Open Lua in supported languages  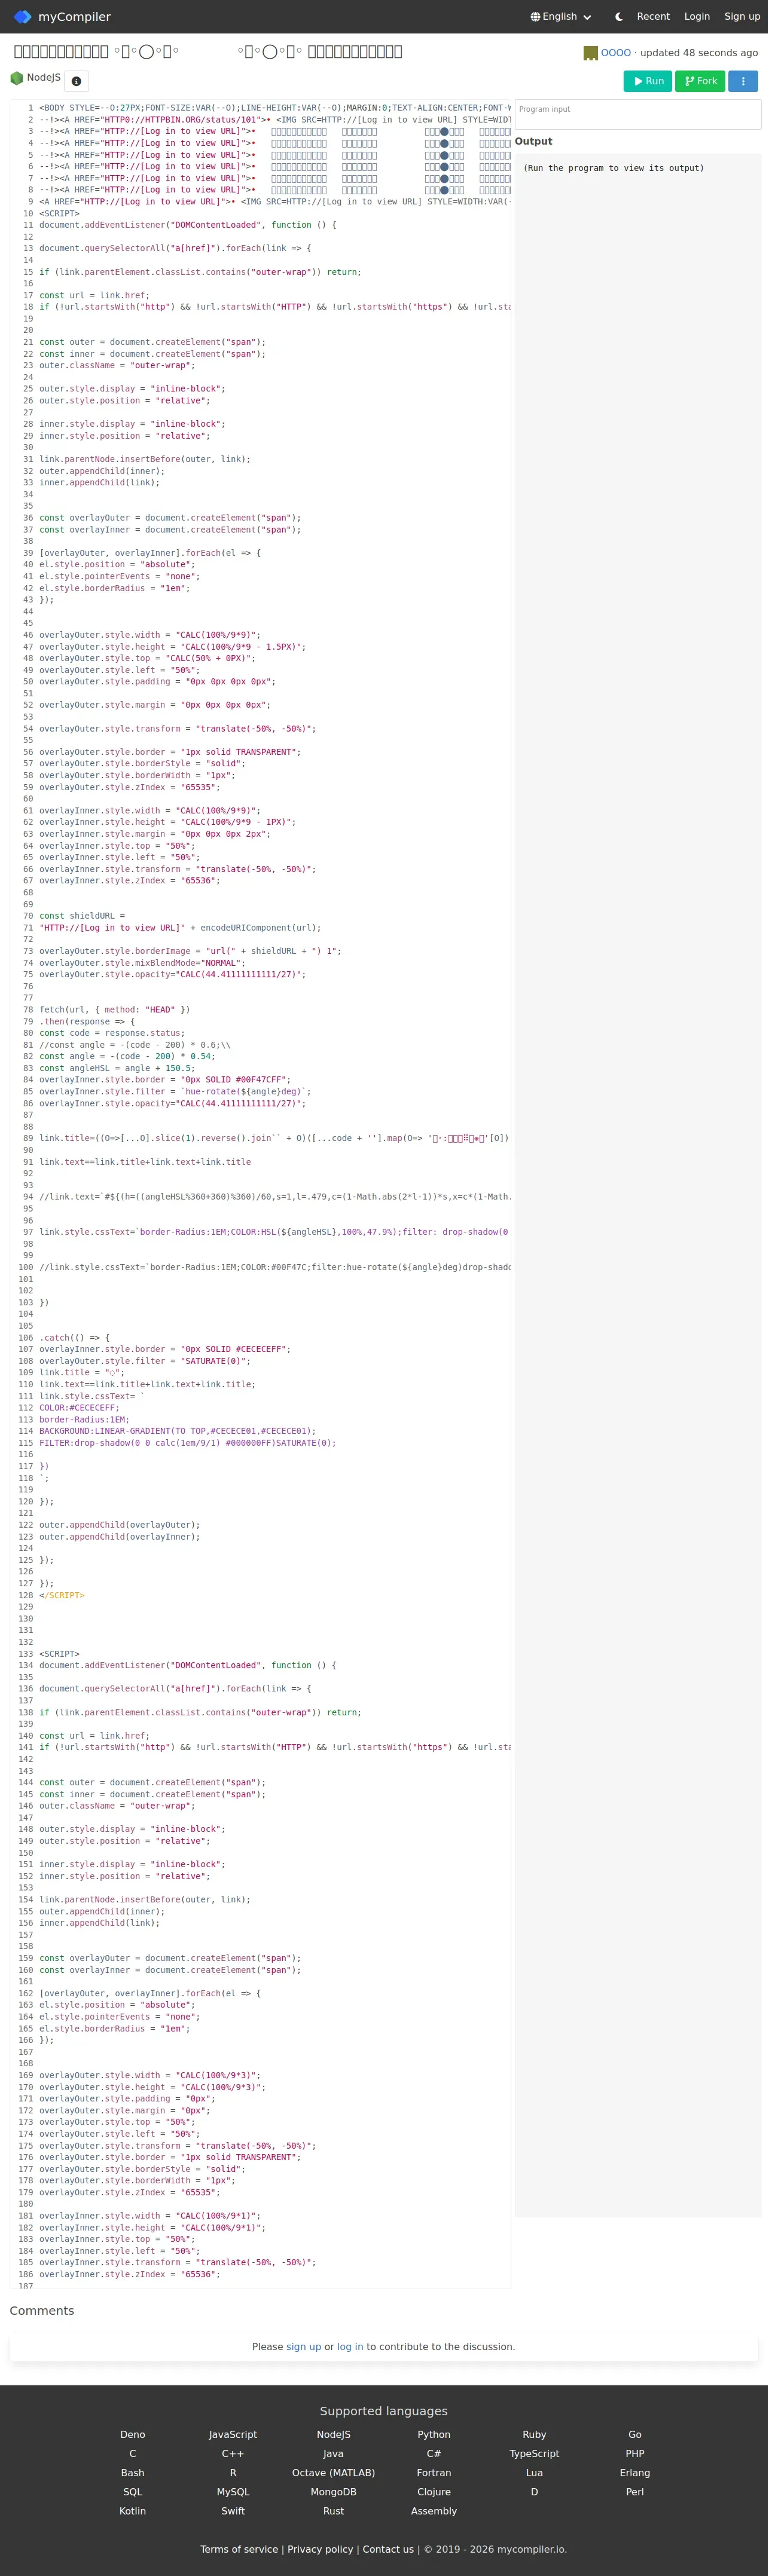tap(534, 2472)
